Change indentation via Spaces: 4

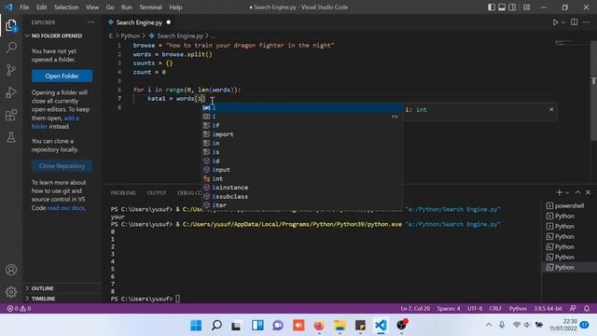pos(449,309)
